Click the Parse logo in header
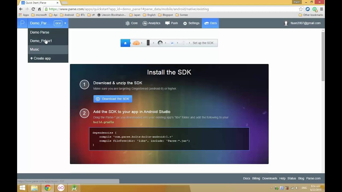 (22, 23)
